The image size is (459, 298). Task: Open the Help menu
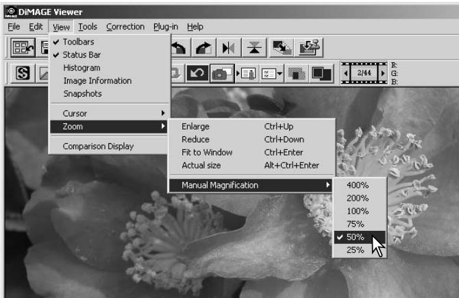(x=195, y=27)
